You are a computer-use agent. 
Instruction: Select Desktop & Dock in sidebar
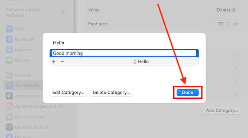pyautogui.click(x=27, y=127)
